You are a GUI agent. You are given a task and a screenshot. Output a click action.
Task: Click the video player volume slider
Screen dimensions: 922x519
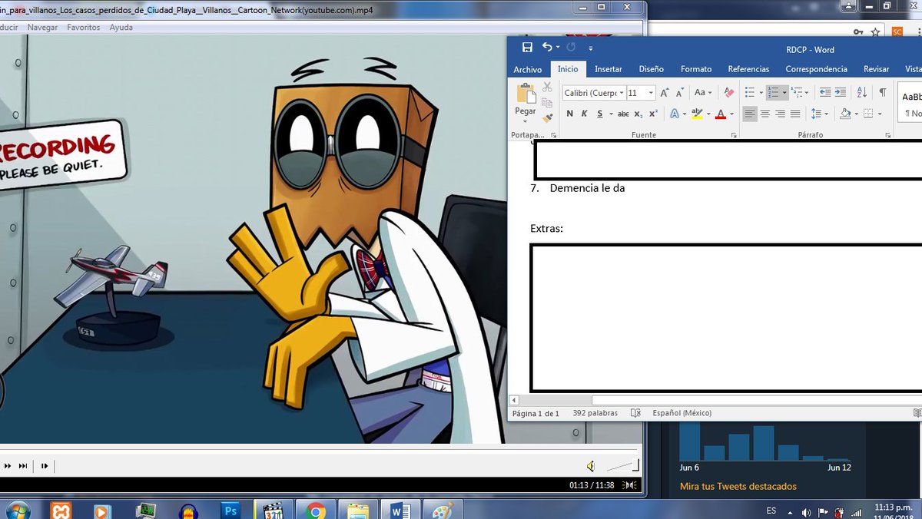pyautogui.click(x=622, y=465)
